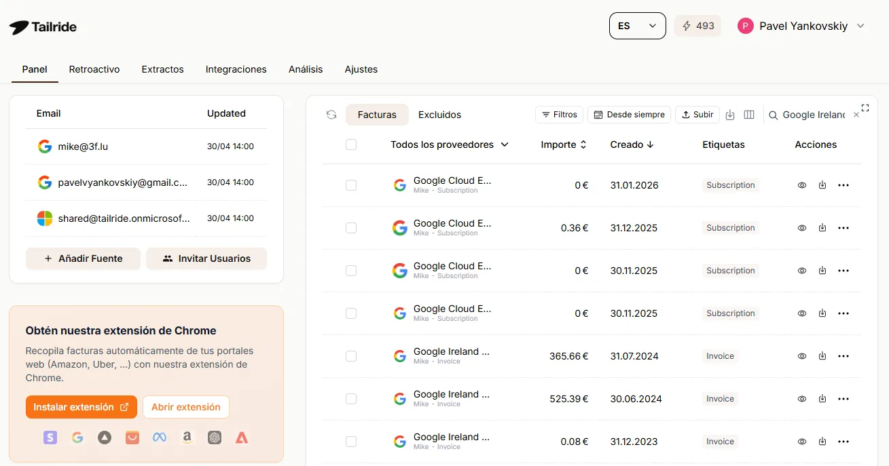Screen dimensions: 889x466
Task: Click the Stripe icon in extension card
Action: [x=50, y=438]
